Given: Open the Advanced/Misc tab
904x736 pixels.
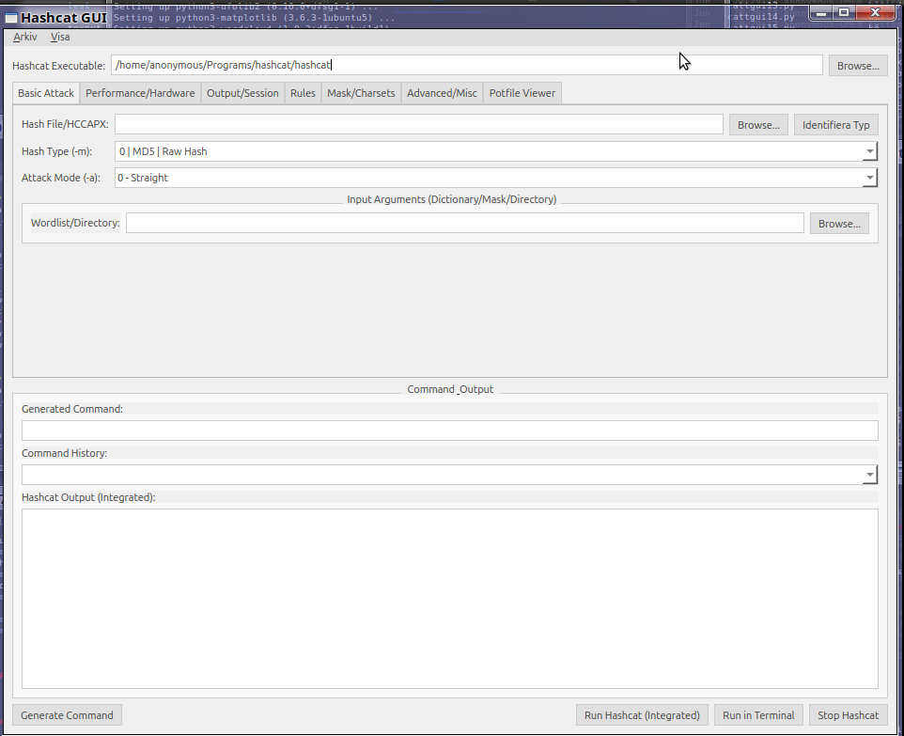Looking at the screenshot, I should [x=443, y=93].
